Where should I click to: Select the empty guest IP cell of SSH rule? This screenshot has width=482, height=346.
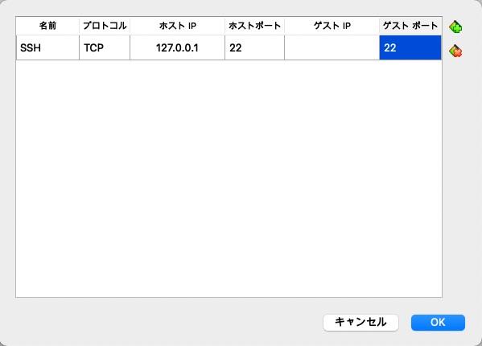[x=332, y=47]
